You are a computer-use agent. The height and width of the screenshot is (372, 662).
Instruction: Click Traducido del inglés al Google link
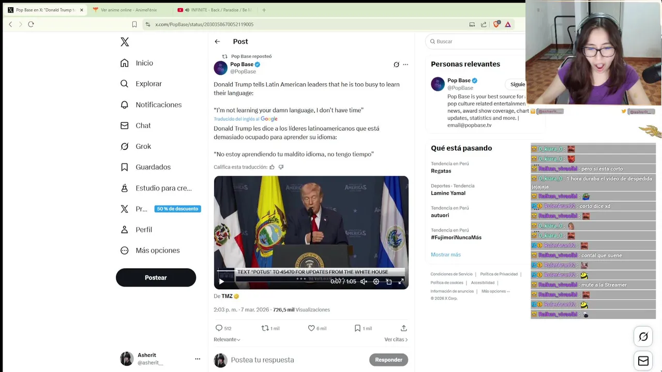(246, 119)
